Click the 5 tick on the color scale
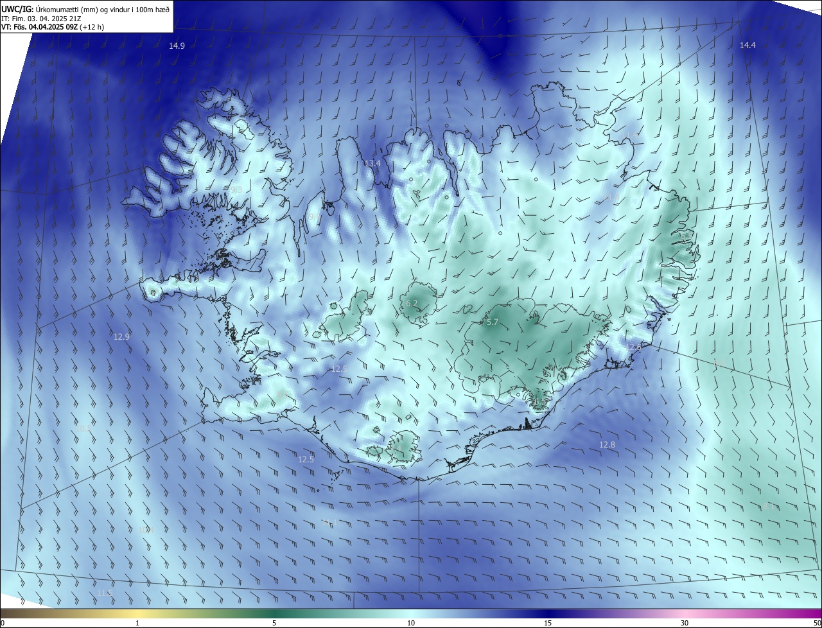822x628 pixels. [274, 623]
